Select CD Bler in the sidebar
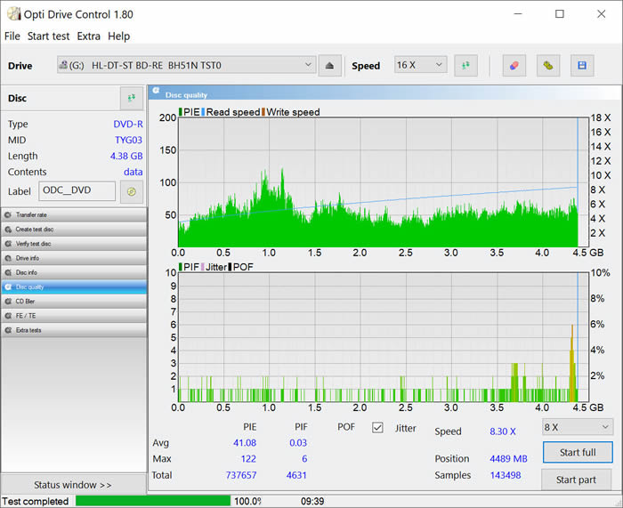Image resolution: width=623 pixels, height=508 pixels. pyautogui.click(x=73, y=302)
